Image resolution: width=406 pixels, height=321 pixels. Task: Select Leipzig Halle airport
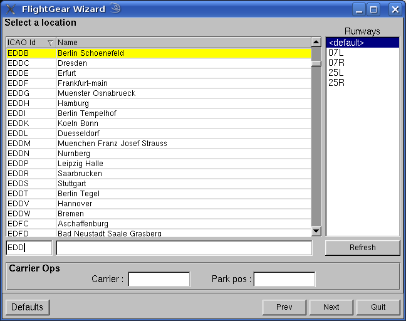159,164
